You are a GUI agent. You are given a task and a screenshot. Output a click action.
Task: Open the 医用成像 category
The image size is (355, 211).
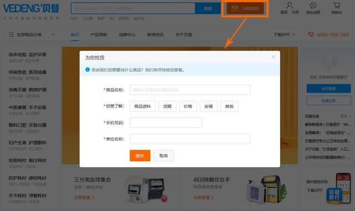click(37, 72)
